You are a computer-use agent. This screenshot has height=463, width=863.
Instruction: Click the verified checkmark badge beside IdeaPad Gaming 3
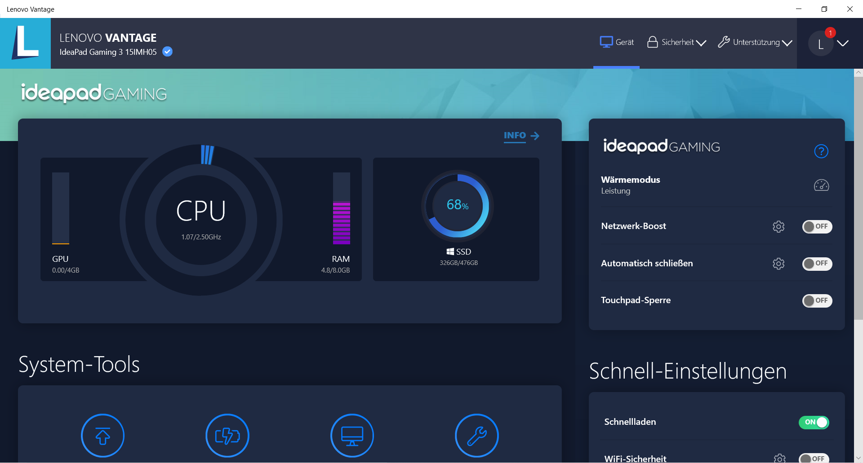click(167, 52)
